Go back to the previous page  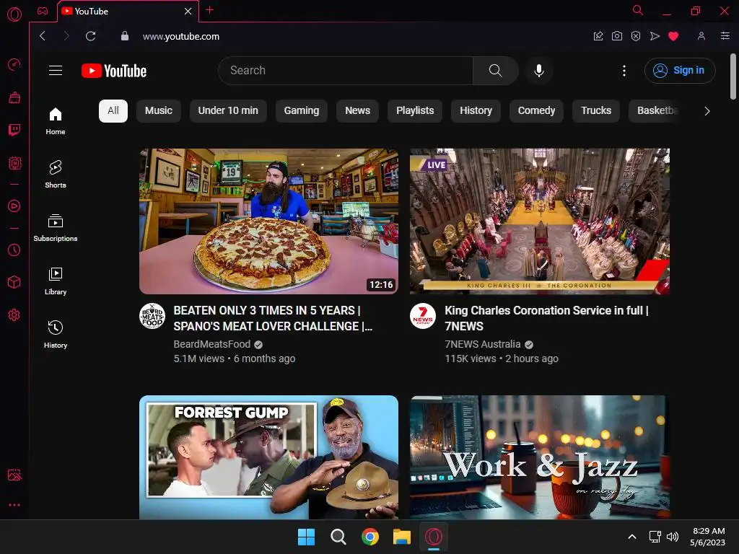[43, 36]
